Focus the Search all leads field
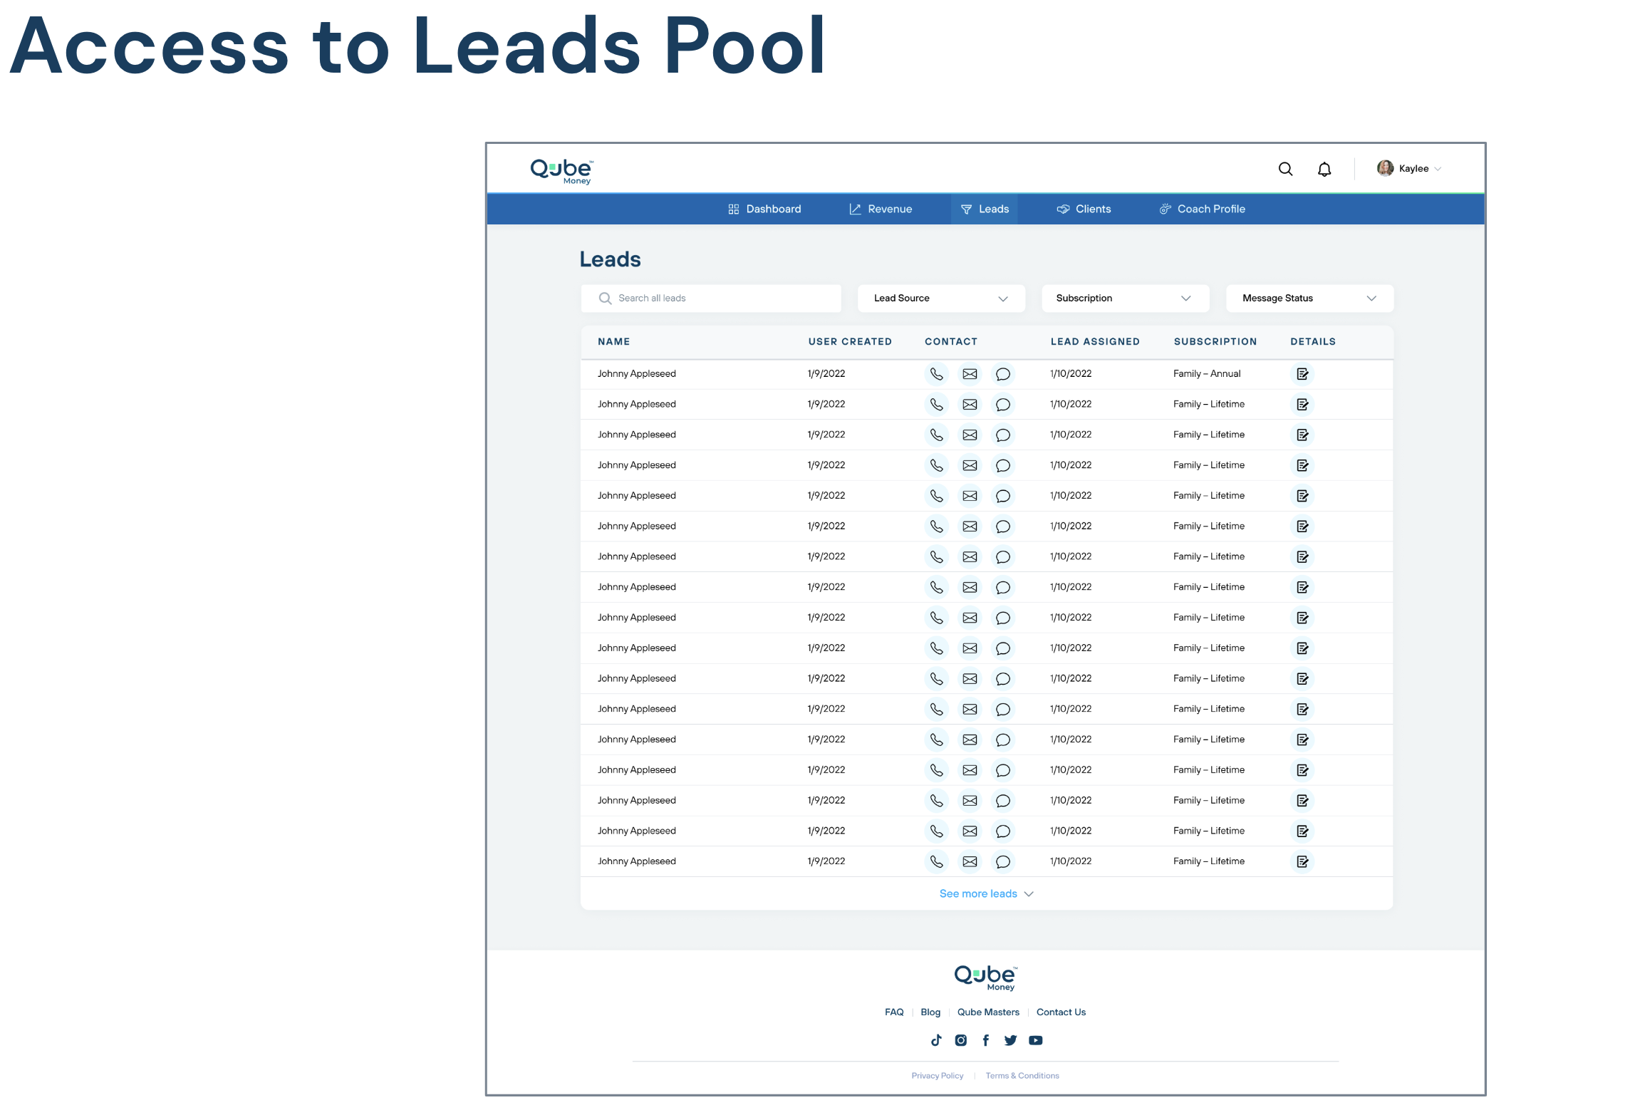Viewport: 1640px width, 1110px height. pyautogui.click(x=711, y=299)
